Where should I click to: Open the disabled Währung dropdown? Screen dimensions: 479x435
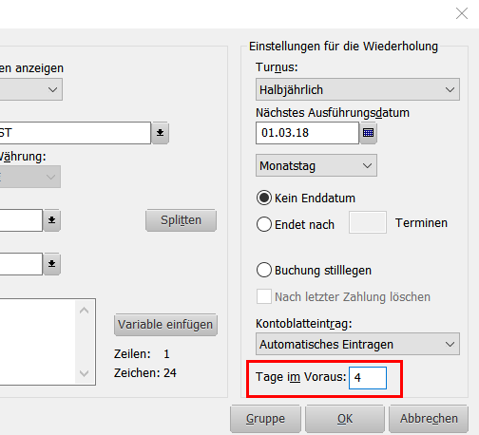[30, 177]
